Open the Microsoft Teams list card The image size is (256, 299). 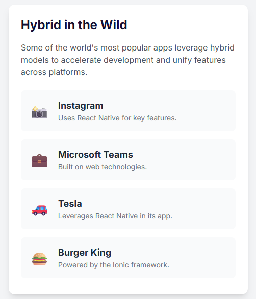(129, 160)
